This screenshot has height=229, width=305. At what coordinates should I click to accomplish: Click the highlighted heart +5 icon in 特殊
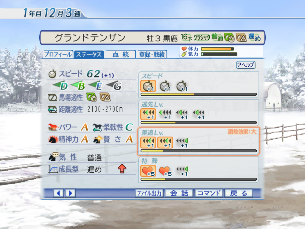(x=148, y=171)
